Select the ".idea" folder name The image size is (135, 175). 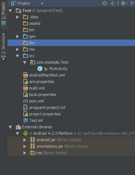click(33, 17)
